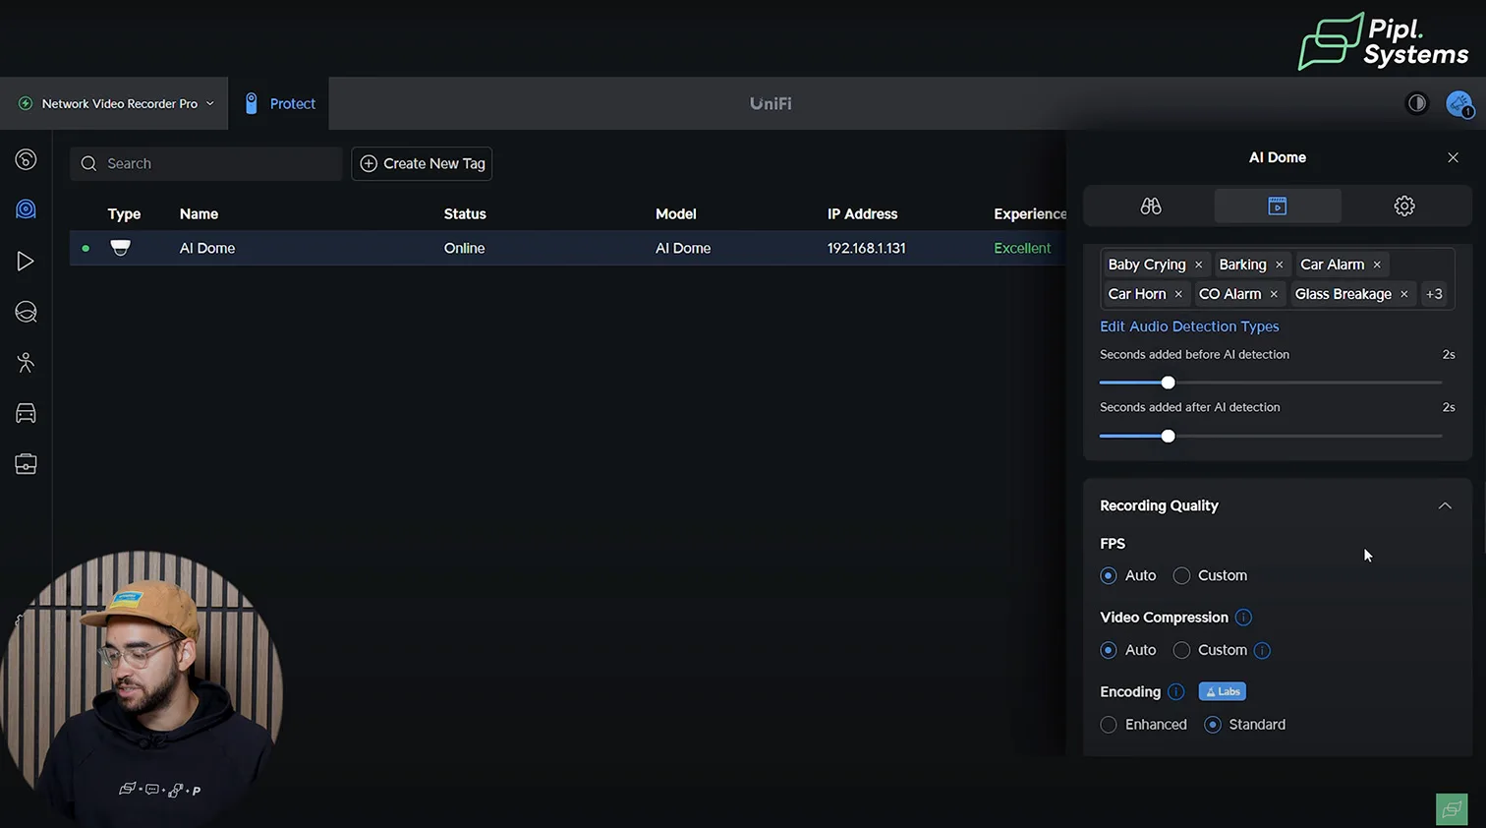Open the person detections icon in sidebar
This screenshot has width=1486, height=828.
tap(26, 363)
